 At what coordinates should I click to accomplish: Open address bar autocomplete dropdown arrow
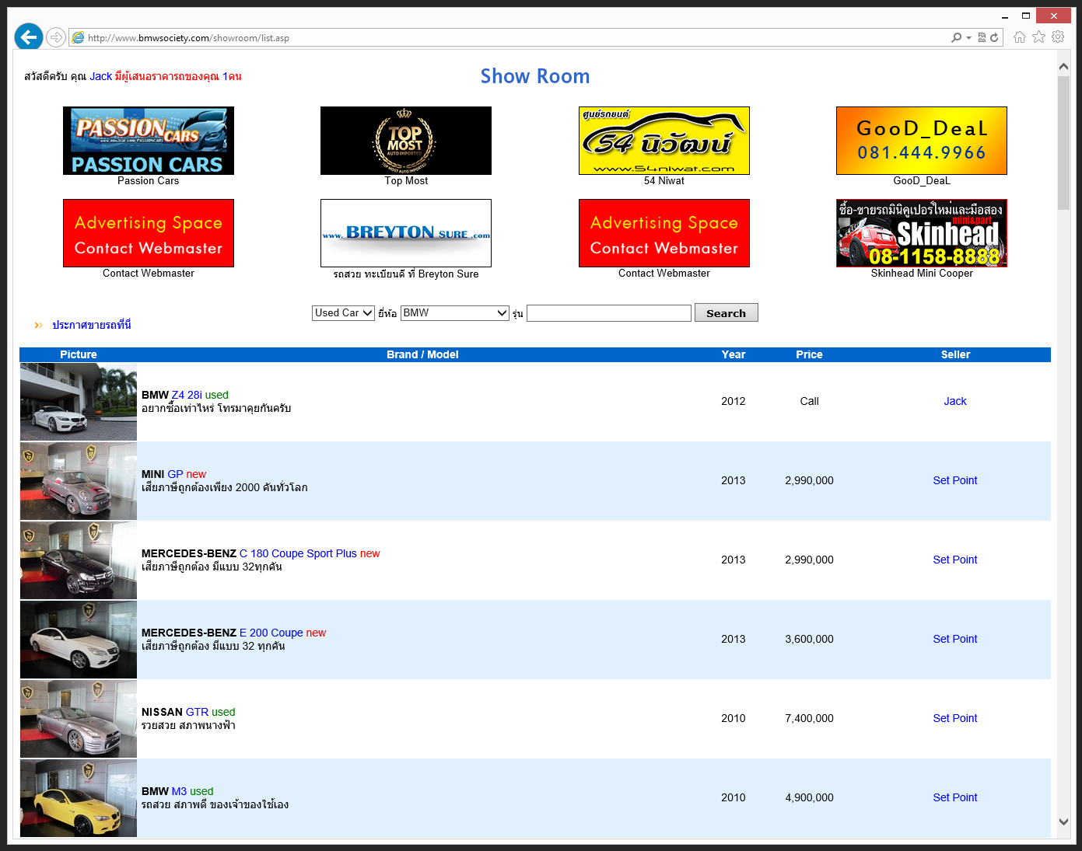coord(968,37)
